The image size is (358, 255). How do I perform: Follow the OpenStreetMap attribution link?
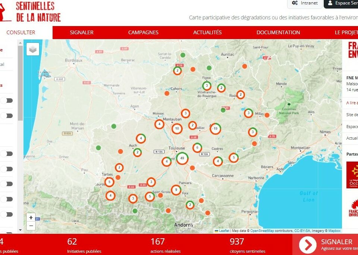tap(262, 230)
